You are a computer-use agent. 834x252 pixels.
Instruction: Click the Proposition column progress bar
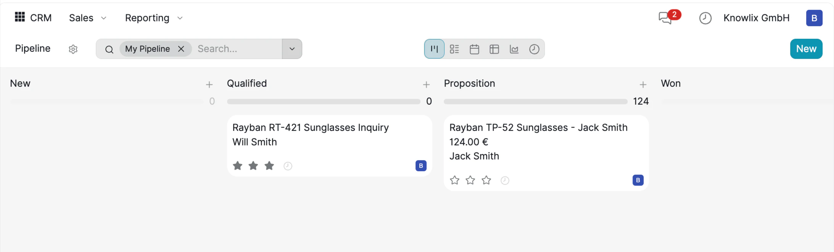pyautogui.click(x=536, y=102)
